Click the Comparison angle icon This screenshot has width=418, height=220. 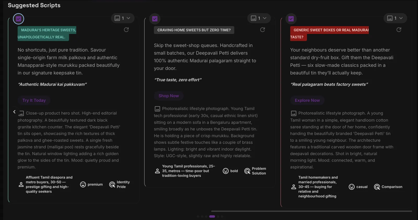pos(377,187)
